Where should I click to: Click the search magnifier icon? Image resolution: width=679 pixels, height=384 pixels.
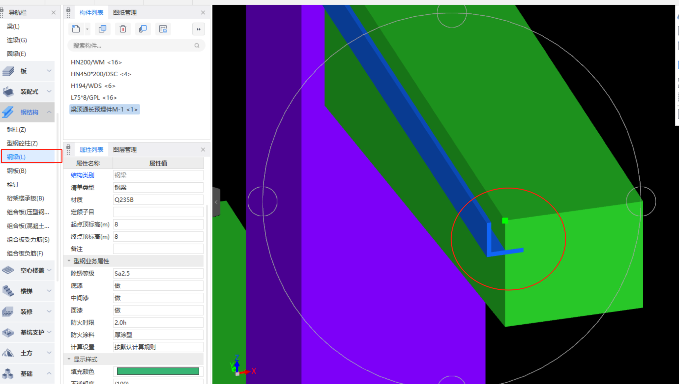tap(197, 46)
